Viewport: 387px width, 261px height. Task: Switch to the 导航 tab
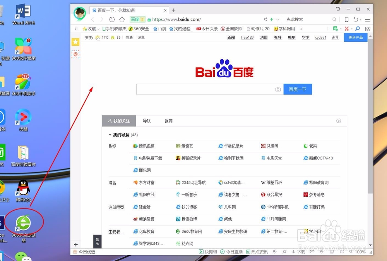147,121
